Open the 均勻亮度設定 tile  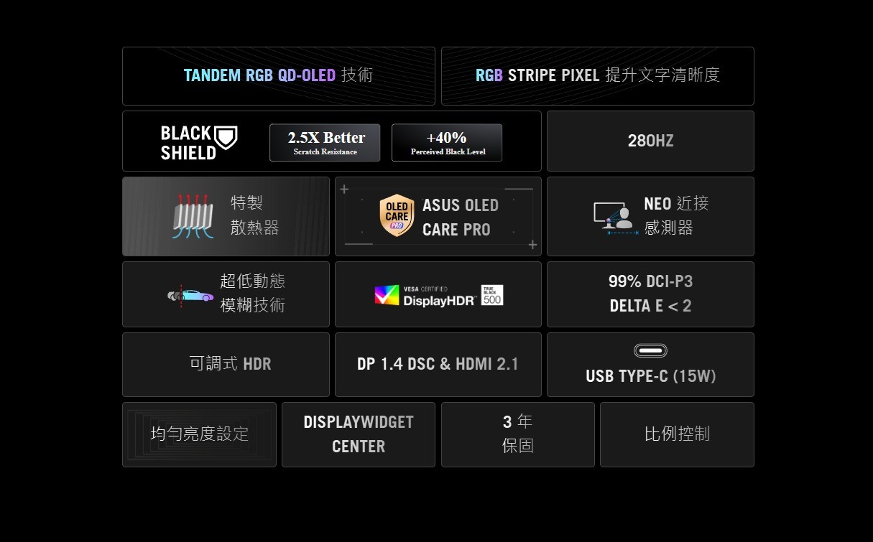tap(199, 435)
